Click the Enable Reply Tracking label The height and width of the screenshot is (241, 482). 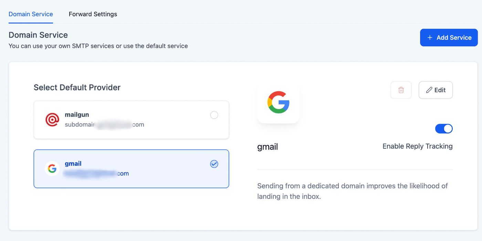click(417, 146)
